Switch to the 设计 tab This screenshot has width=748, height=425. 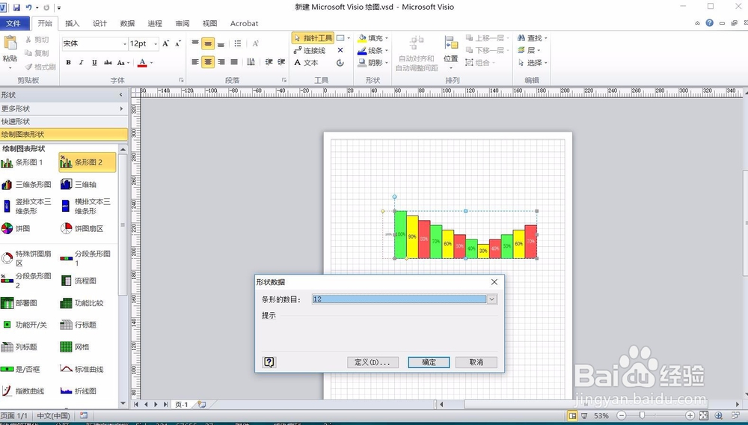(99, 23)
